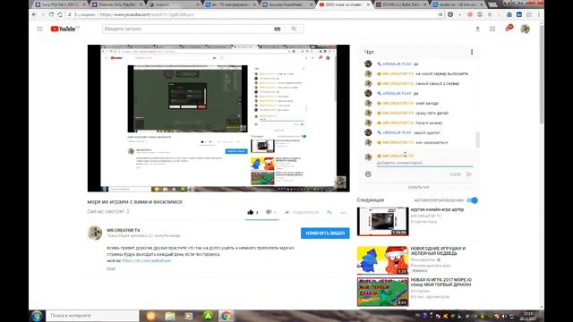Switch to the first Sony browser tab
This screenshot has width=573, height=322.
60,4
